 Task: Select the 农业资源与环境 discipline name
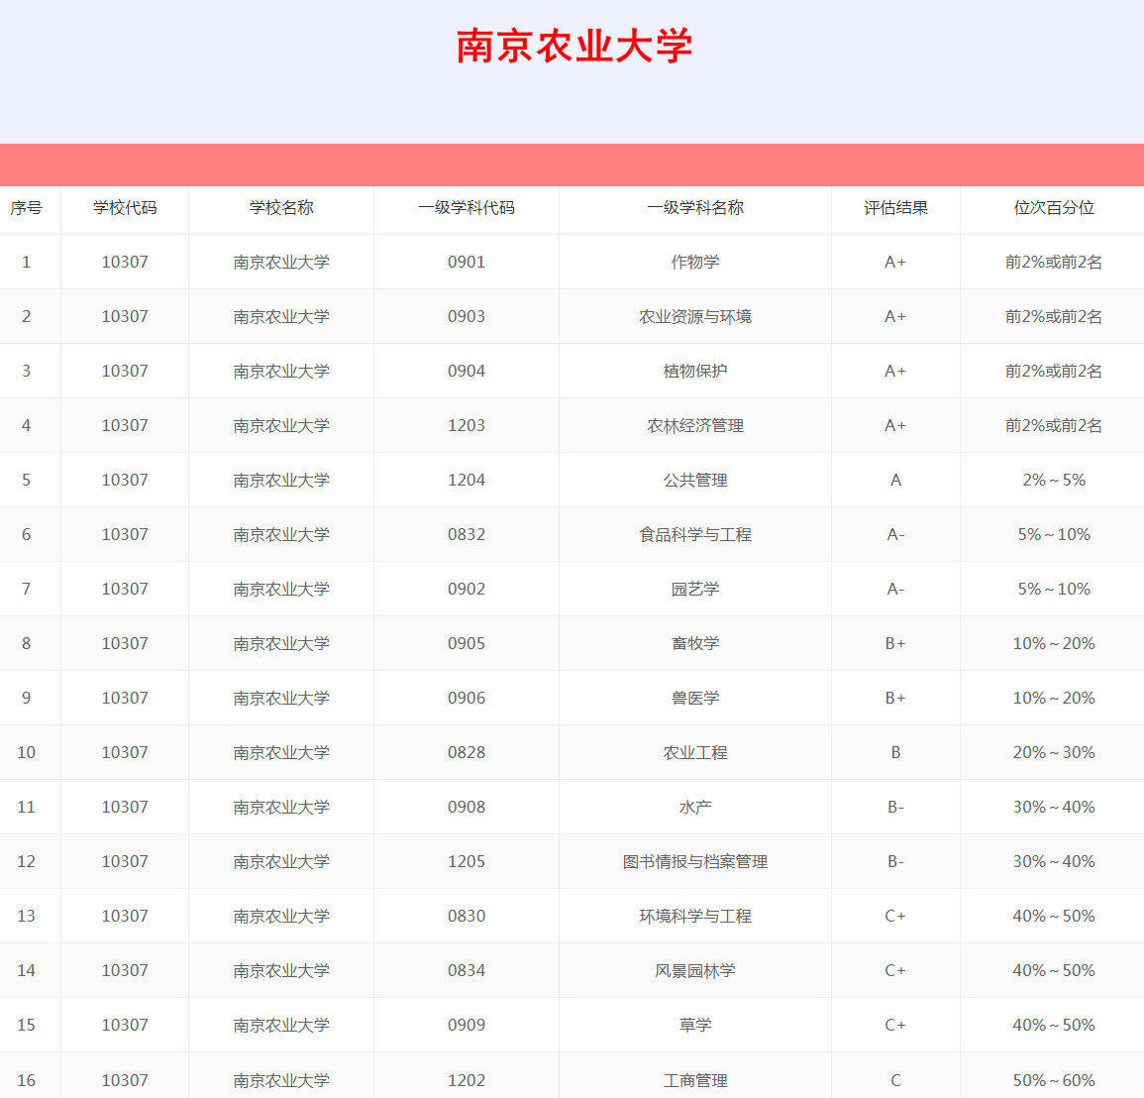pyautogui.click(x=694, y=317)
